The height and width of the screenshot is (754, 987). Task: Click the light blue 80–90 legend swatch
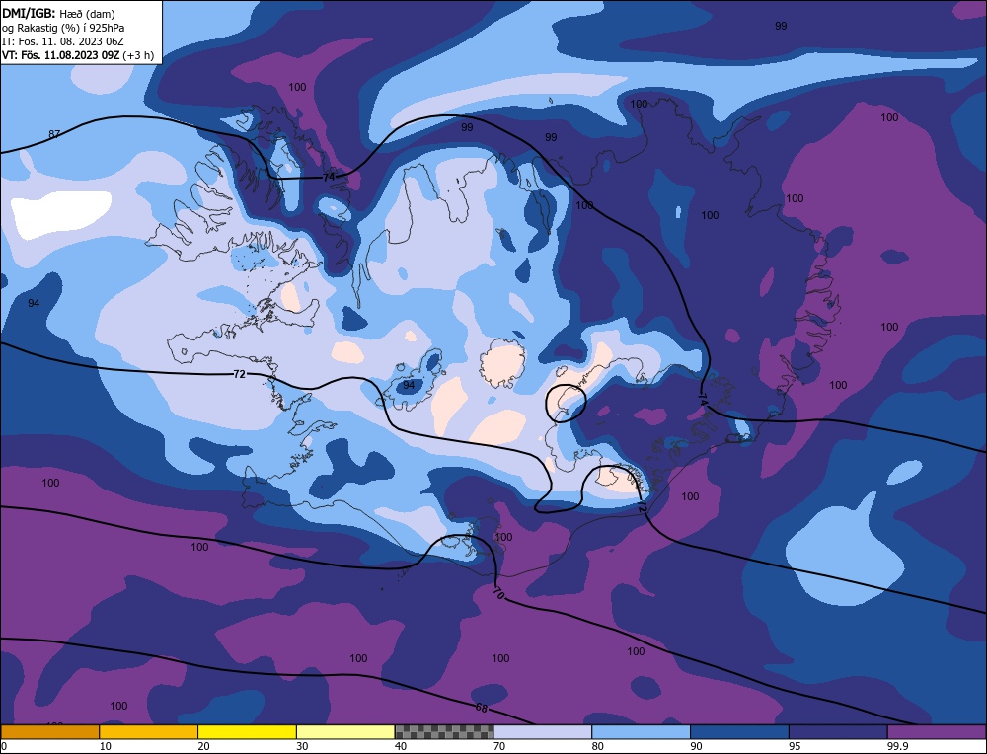tap(641, 732)
